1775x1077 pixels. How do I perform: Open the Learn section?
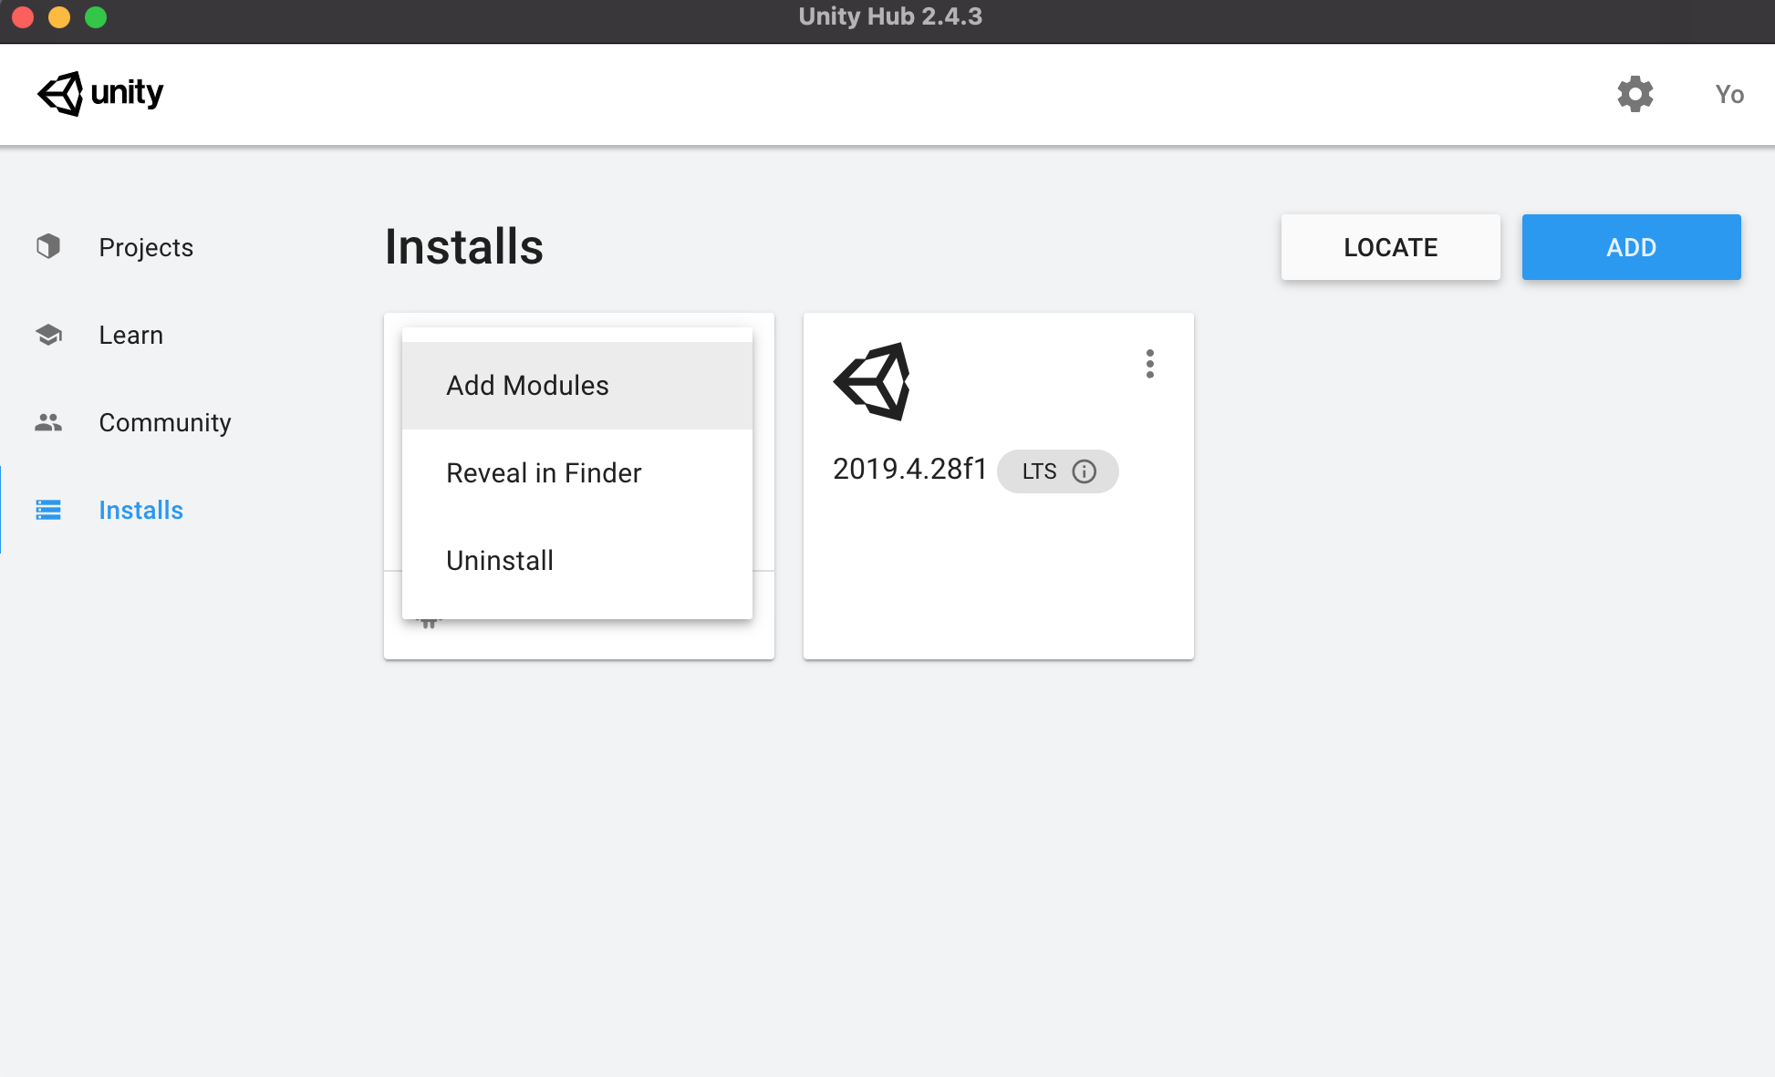click(x=130, y=335)
